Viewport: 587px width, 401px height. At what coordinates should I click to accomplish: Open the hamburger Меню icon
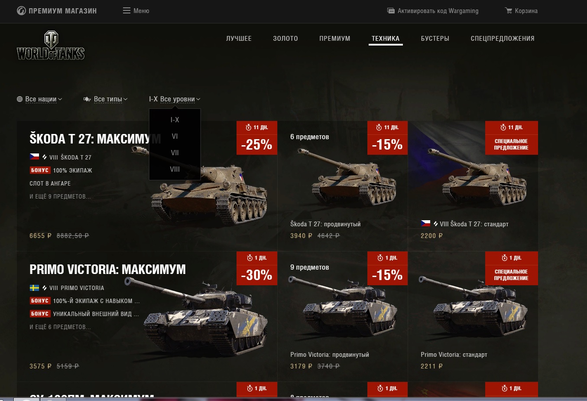(x=126, y=11)
